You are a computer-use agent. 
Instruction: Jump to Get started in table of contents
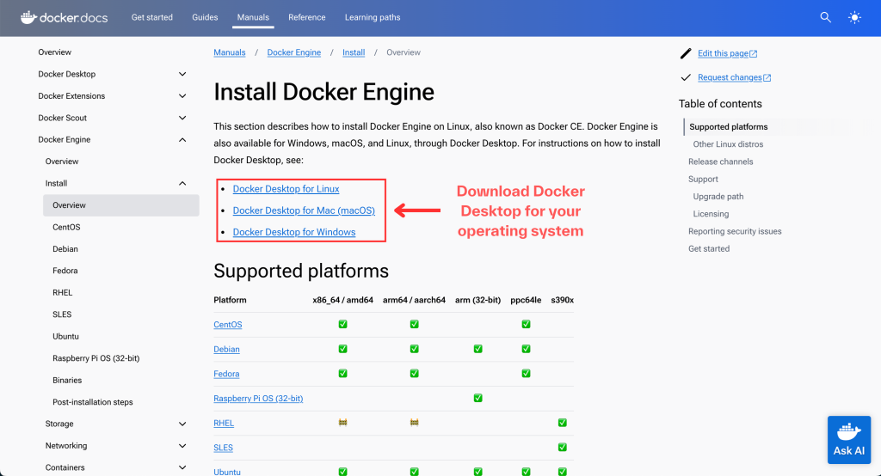click(x=709, y=248)
